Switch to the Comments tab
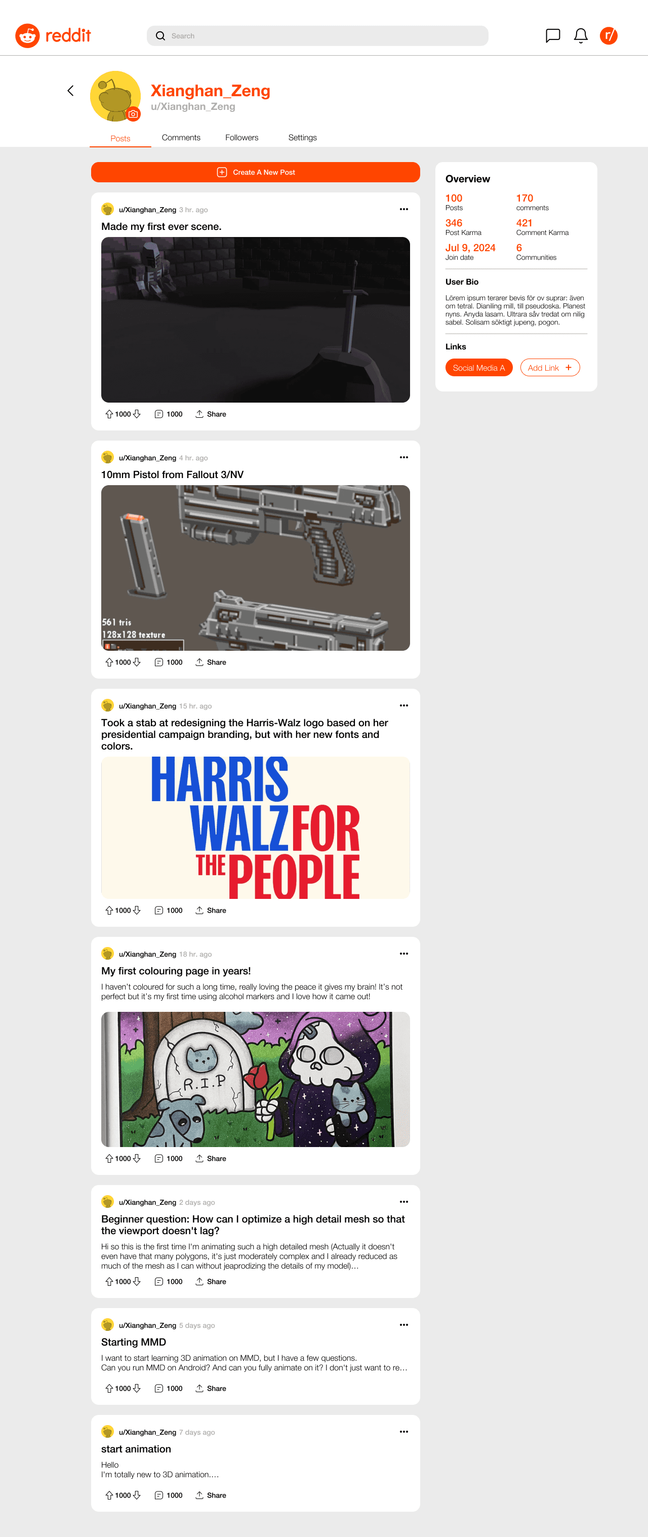648x1537 pixels. [x=181, y=138]
